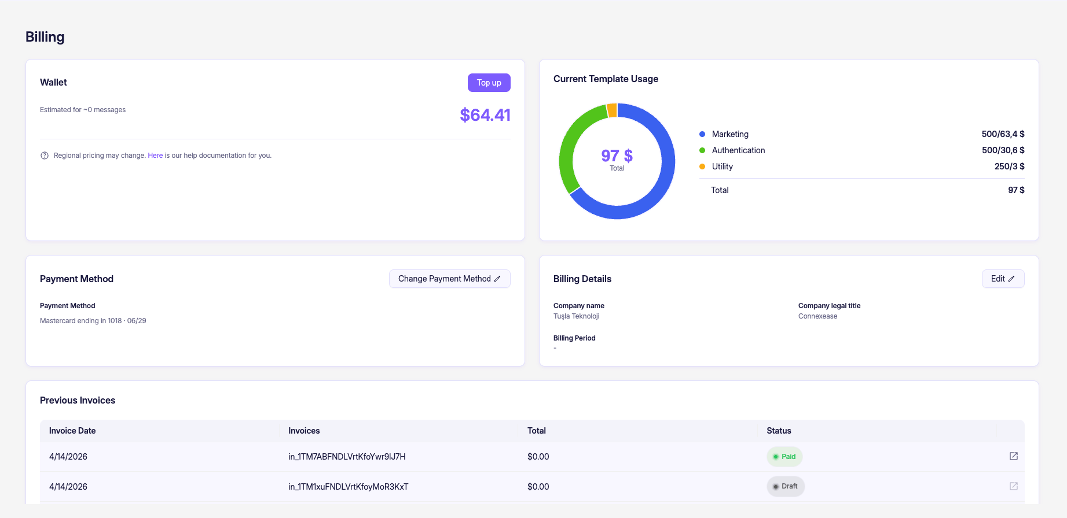Screen dimensions: 1067x518
Task: Click the donut chart 97 $ total
Action: coord(617,156)
